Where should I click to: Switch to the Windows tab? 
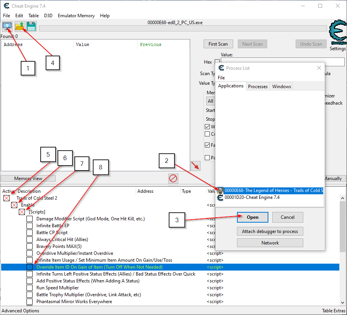(x=281, y=87)
